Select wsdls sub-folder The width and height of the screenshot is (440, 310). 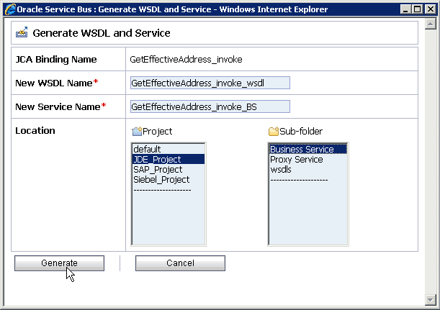click(x=308, y=169)
